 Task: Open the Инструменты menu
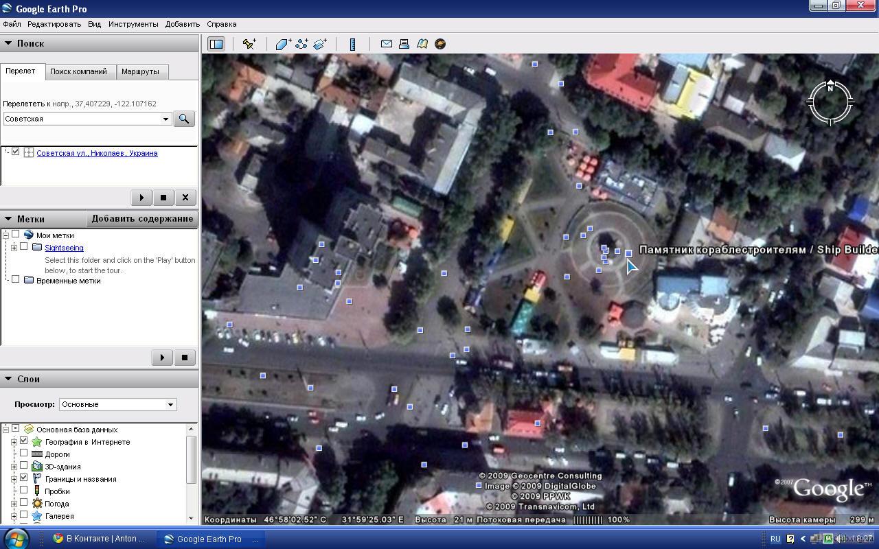click(133, 24)
